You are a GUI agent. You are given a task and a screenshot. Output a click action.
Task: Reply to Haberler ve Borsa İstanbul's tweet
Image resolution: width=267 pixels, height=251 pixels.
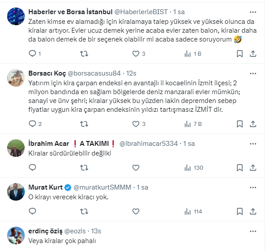pos(32,53)
